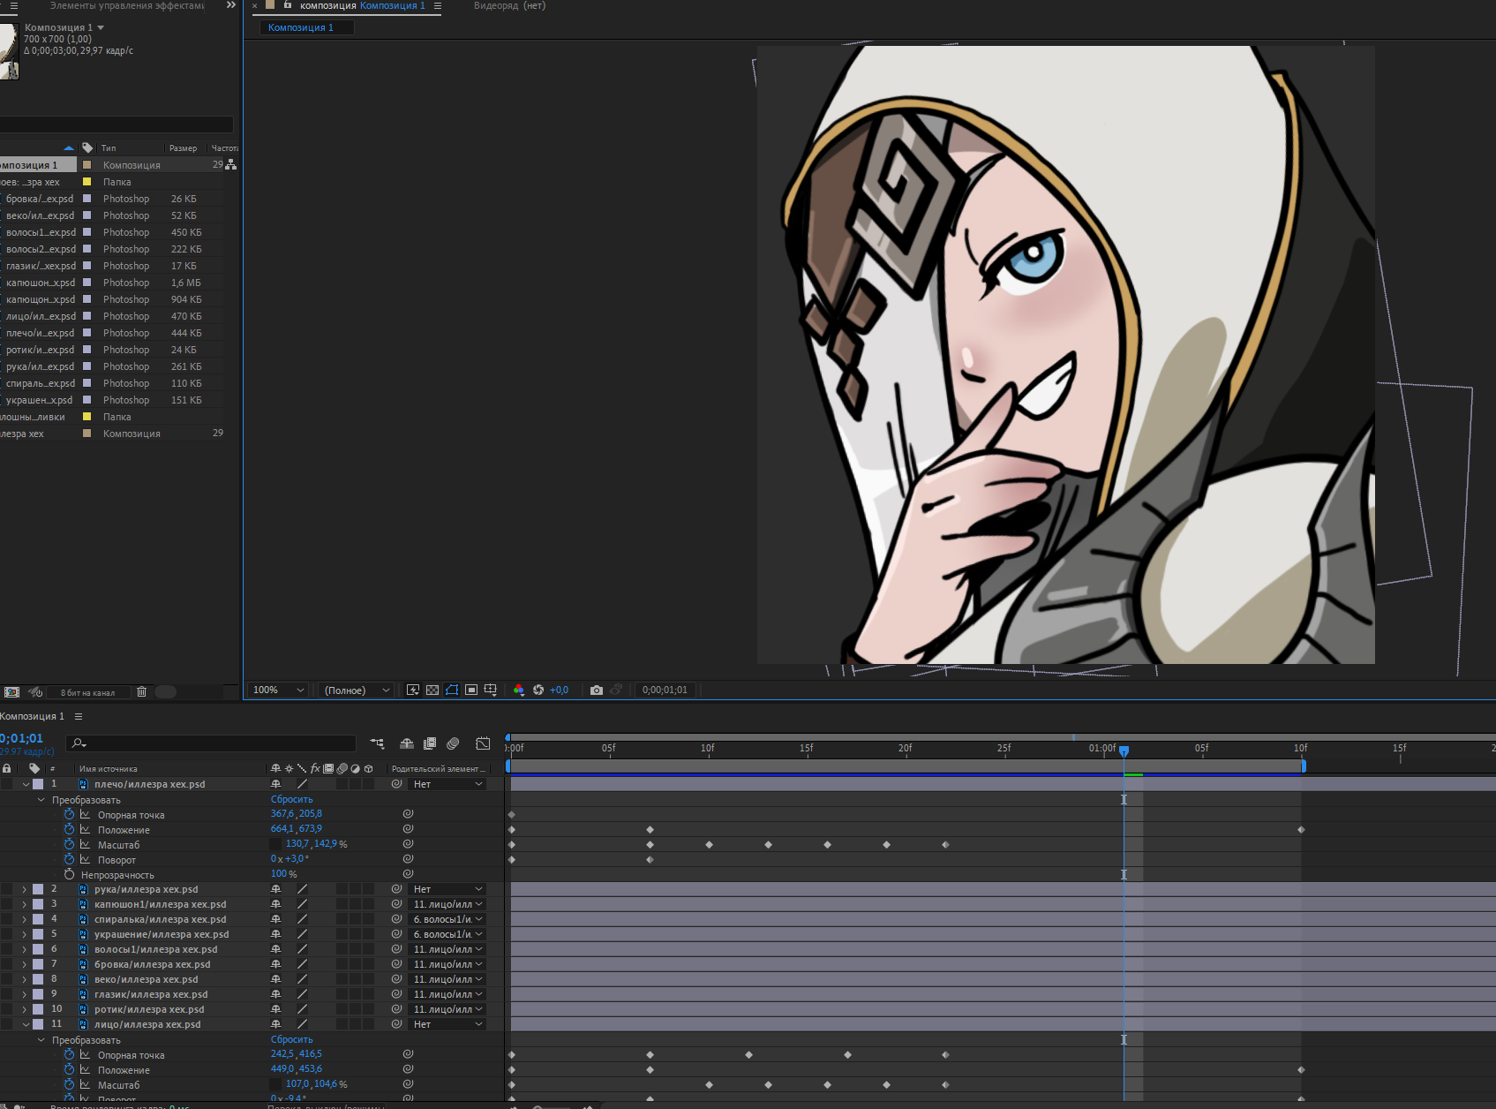Click the blue current time indicator on ruler
The height and width of the screenshot is (1109, 1496).
point(1124,751)
